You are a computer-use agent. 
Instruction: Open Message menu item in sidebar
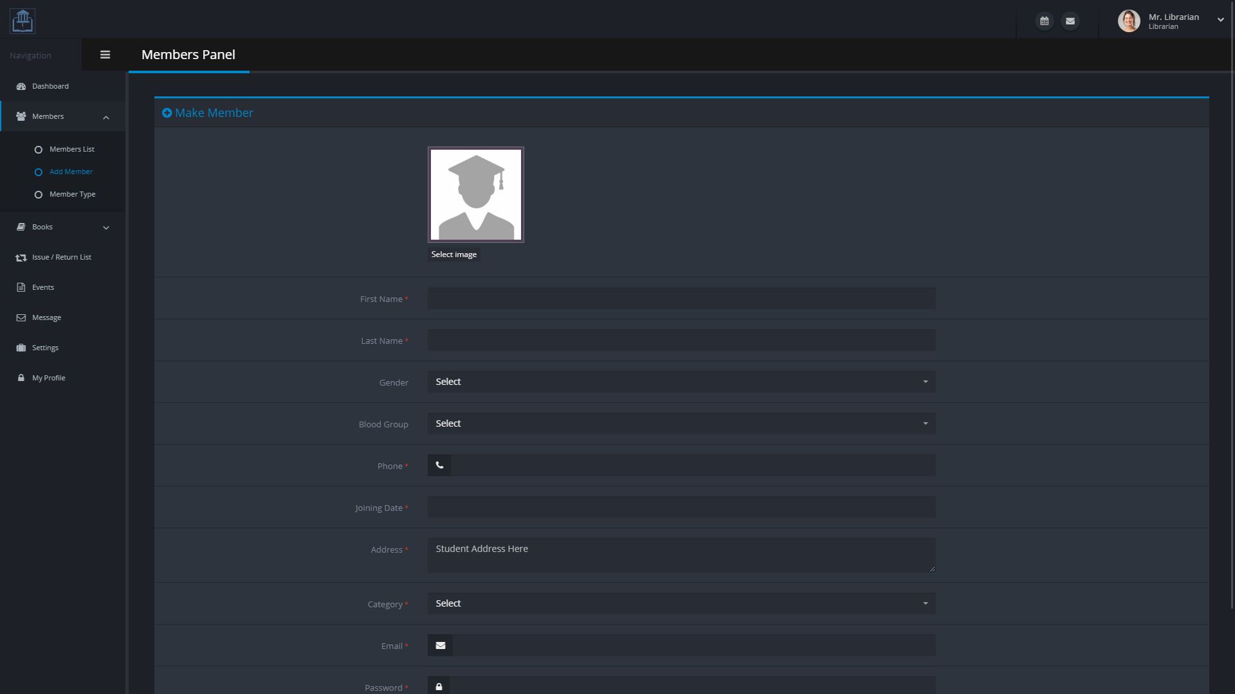62,317
